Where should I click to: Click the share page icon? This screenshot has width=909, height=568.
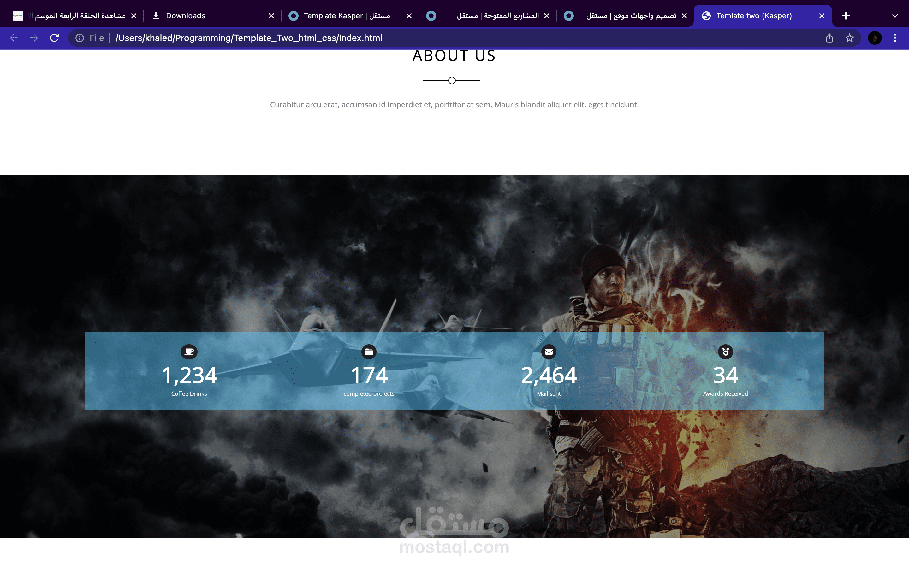pos(829,38)
